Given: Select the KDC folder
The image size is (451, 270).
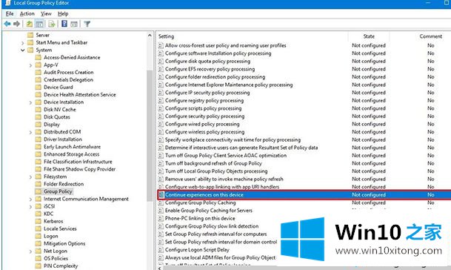Looking at the screenshot, I should click(x=48, y=214).
